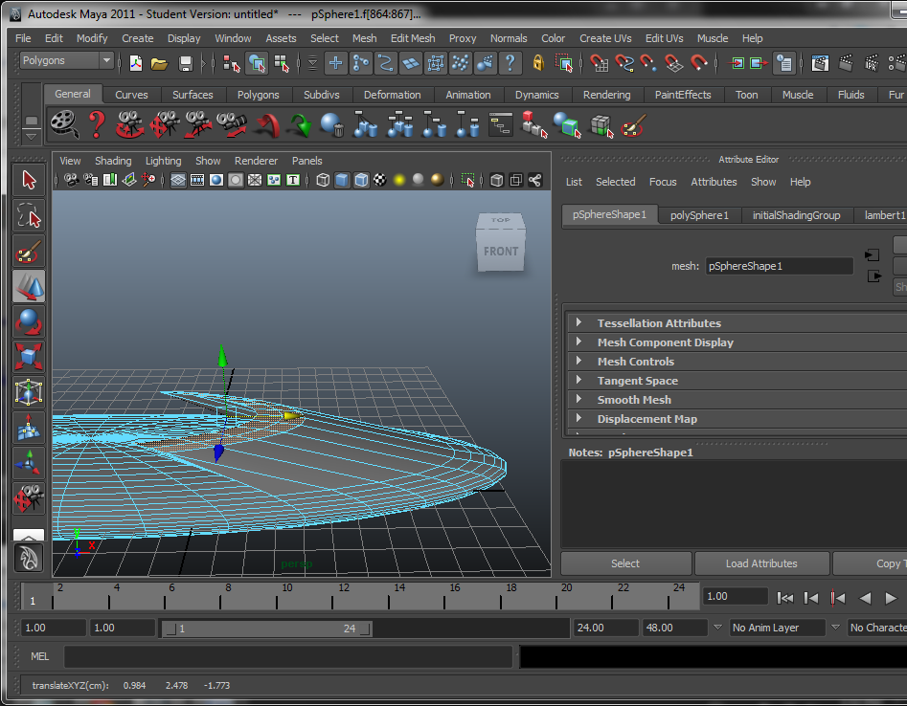Click the padlock lock-selection icon
Viewport: 907px width, 706px height.
pos(538,62)
